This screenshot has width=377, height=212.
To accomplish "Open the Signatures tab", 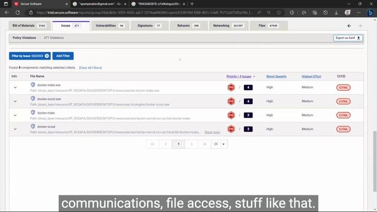I will [149, 26].
